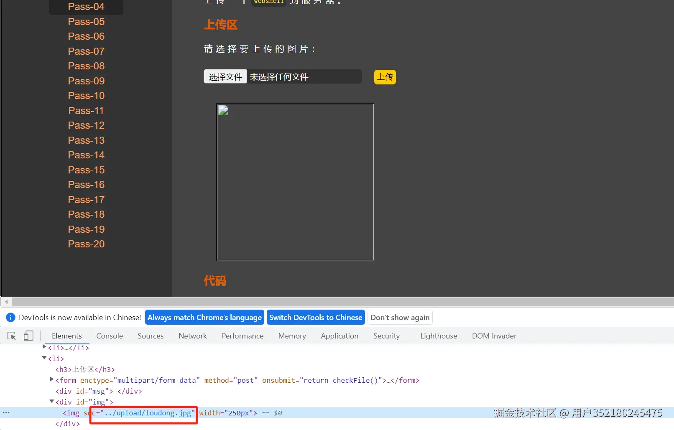Open the Lighthouse tab
The height and width of the screenshot is (430, 674).
439,336
